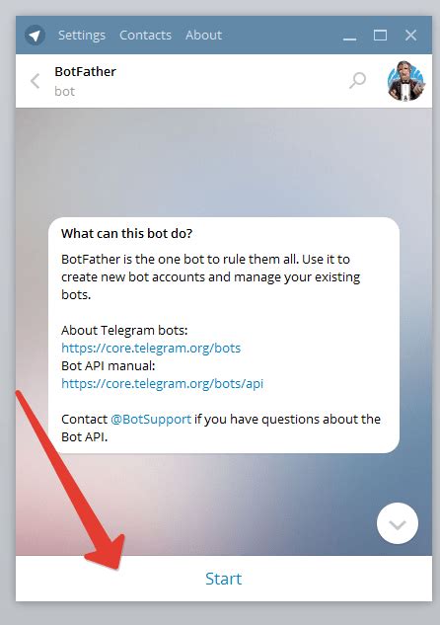The width and height of the screenshot is (440, 625).
Task: Open the Settings menu
Action: (82, 36)
